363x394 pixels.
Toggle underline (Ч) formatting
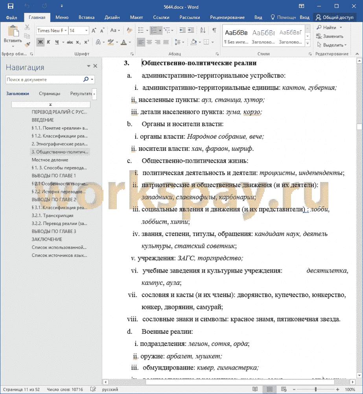coord(57,42)
